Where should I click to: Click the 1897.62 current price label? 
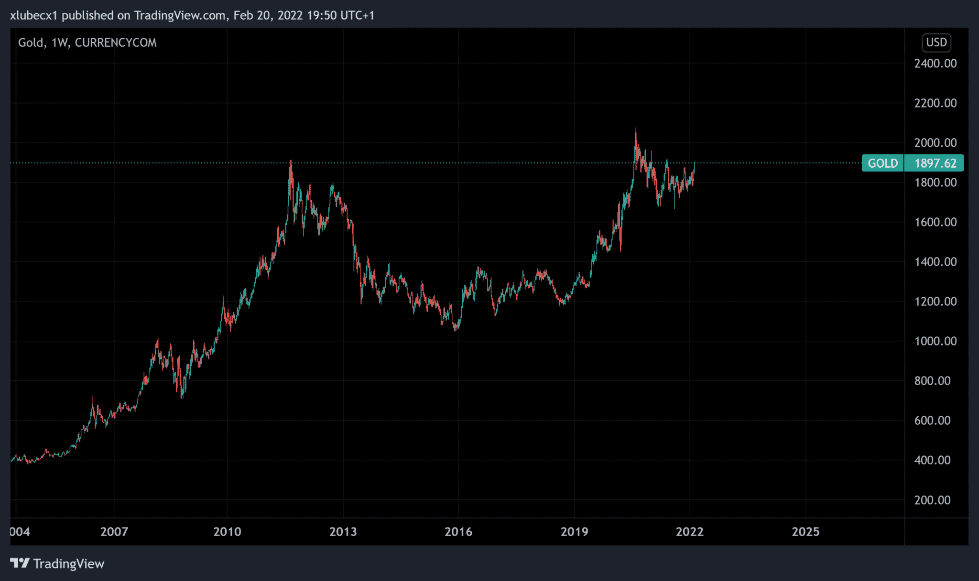[x=935, y=163]
